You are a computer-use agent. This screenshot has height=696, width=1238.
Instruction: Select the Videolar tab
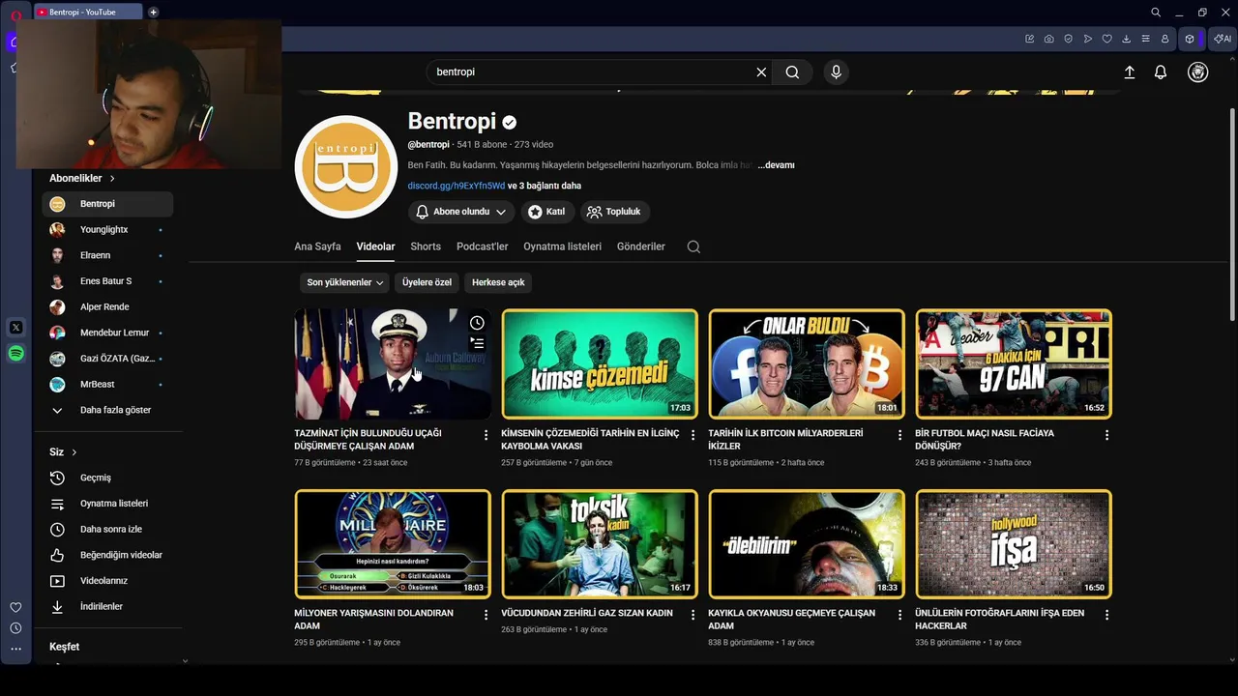click(x=375, y=246)
